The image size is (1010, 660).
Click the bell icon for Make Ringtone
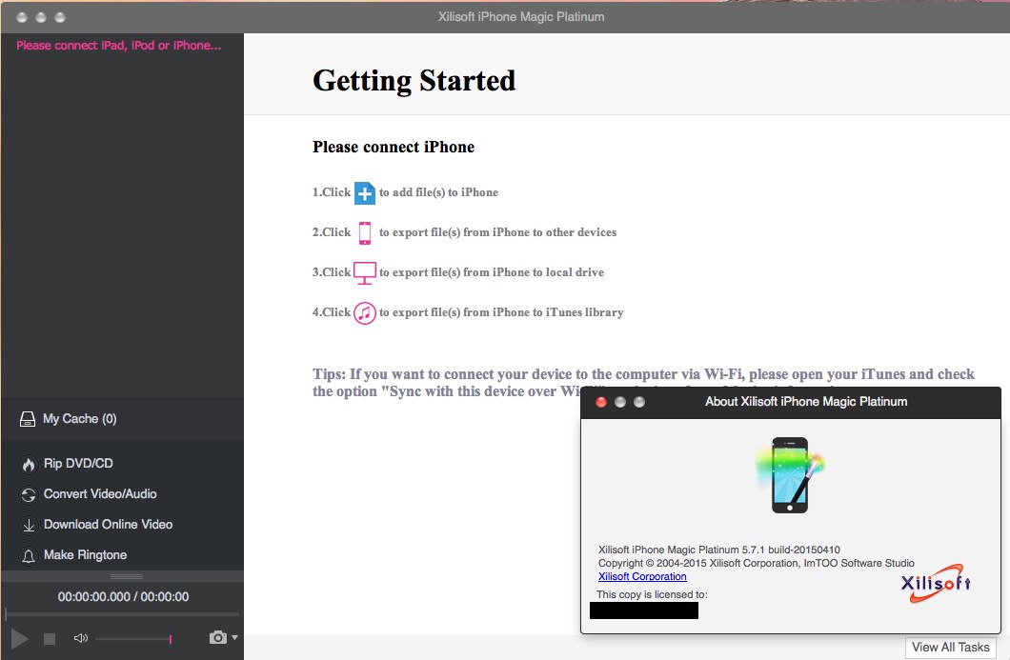29,555
